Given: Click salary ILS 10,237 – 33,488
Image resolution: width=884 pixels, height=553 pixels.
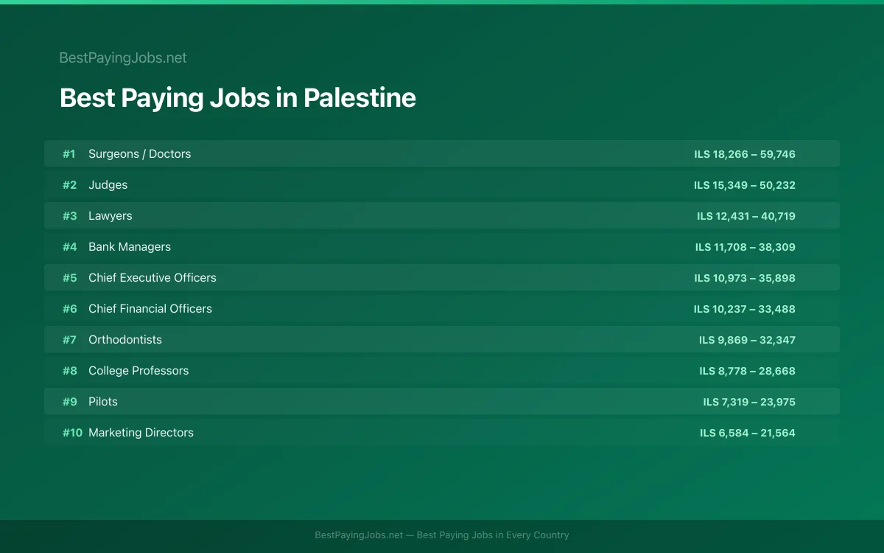Looking at the screenshot, I should [745, 309].
